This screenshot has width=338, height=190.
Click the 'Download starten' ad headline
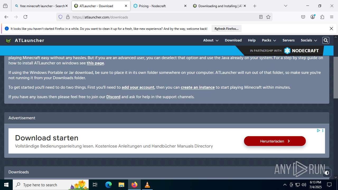coord(47,138)
